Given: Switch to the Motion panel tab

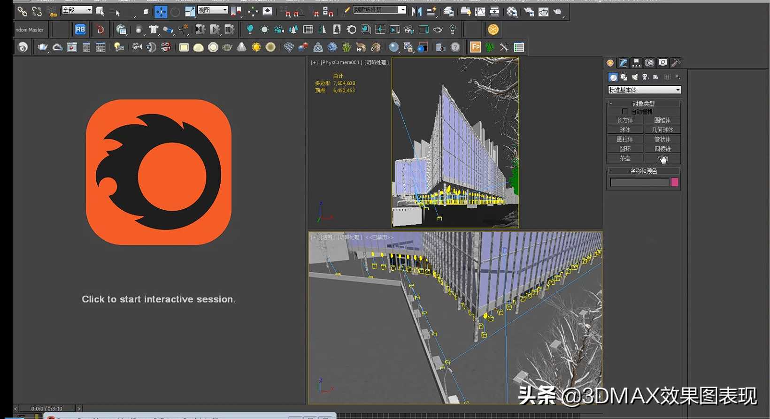Looking at the screenshot, I should 649,62.
